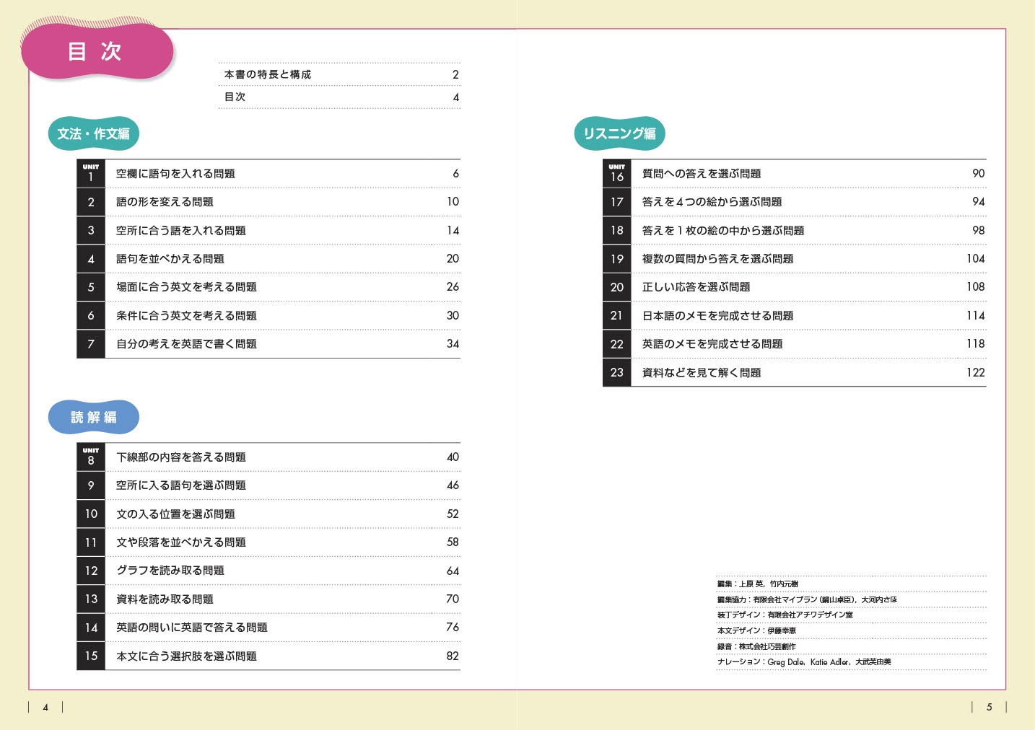The height and width of the screenshot is (730, 1035).
Task: Select the 文法・作文編 section label
Action: click(x=93, y=133)
